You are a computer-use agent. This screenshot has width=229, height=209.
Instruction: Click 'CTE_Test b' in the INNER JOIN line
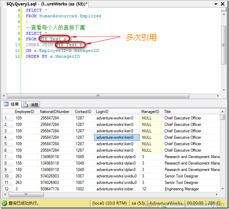(69, 45)
